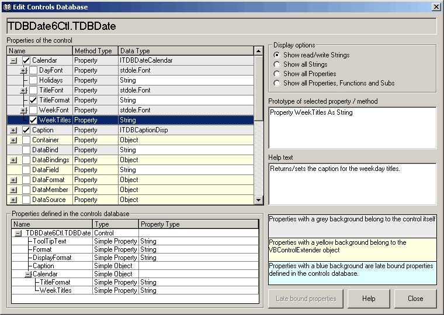Viewport: 444px width, 315px height.
Task: Uncheck the Calendar property checkbox
Action: coord(26,60)
